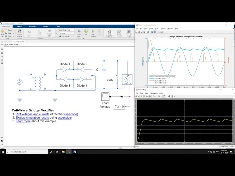235x176 pixels.
Task: Open the Library Browser
Action: pyautogui.click(x=19, y=33)
